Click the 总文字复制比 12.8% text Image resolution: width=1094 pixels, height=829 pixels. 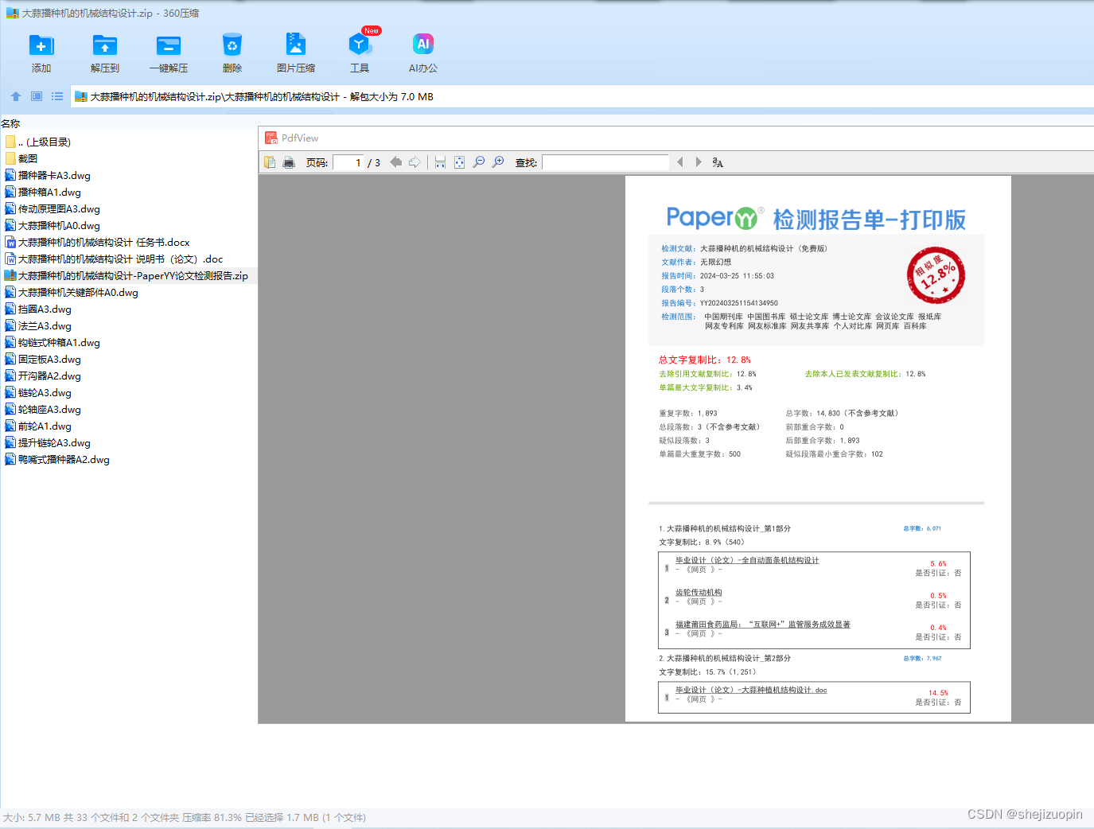(705, 360)
